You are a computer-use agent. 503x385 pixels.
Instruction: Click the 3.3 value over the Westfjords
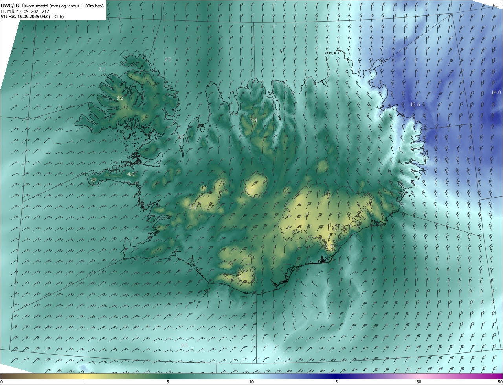tap(120, 98)
